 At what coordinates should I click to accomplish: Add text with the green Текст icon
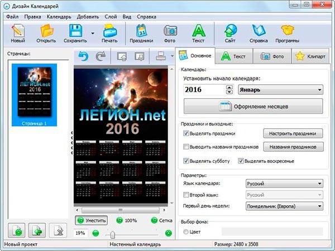198,33
